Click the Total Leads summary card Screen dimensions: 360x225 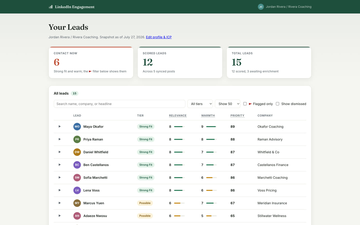point(269,62)
